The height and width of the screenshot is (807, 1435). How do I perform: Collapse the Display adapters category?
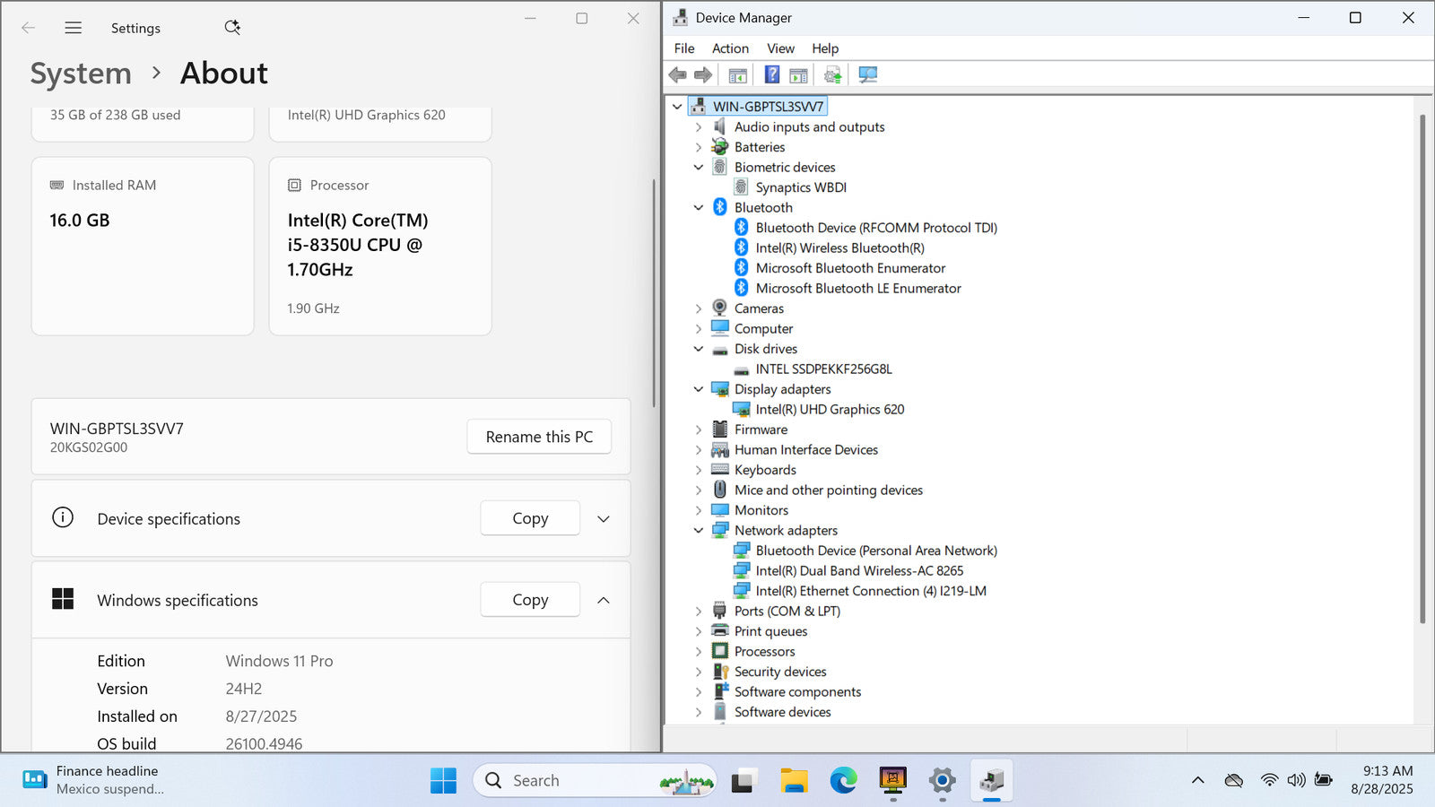tap(699, 389)
